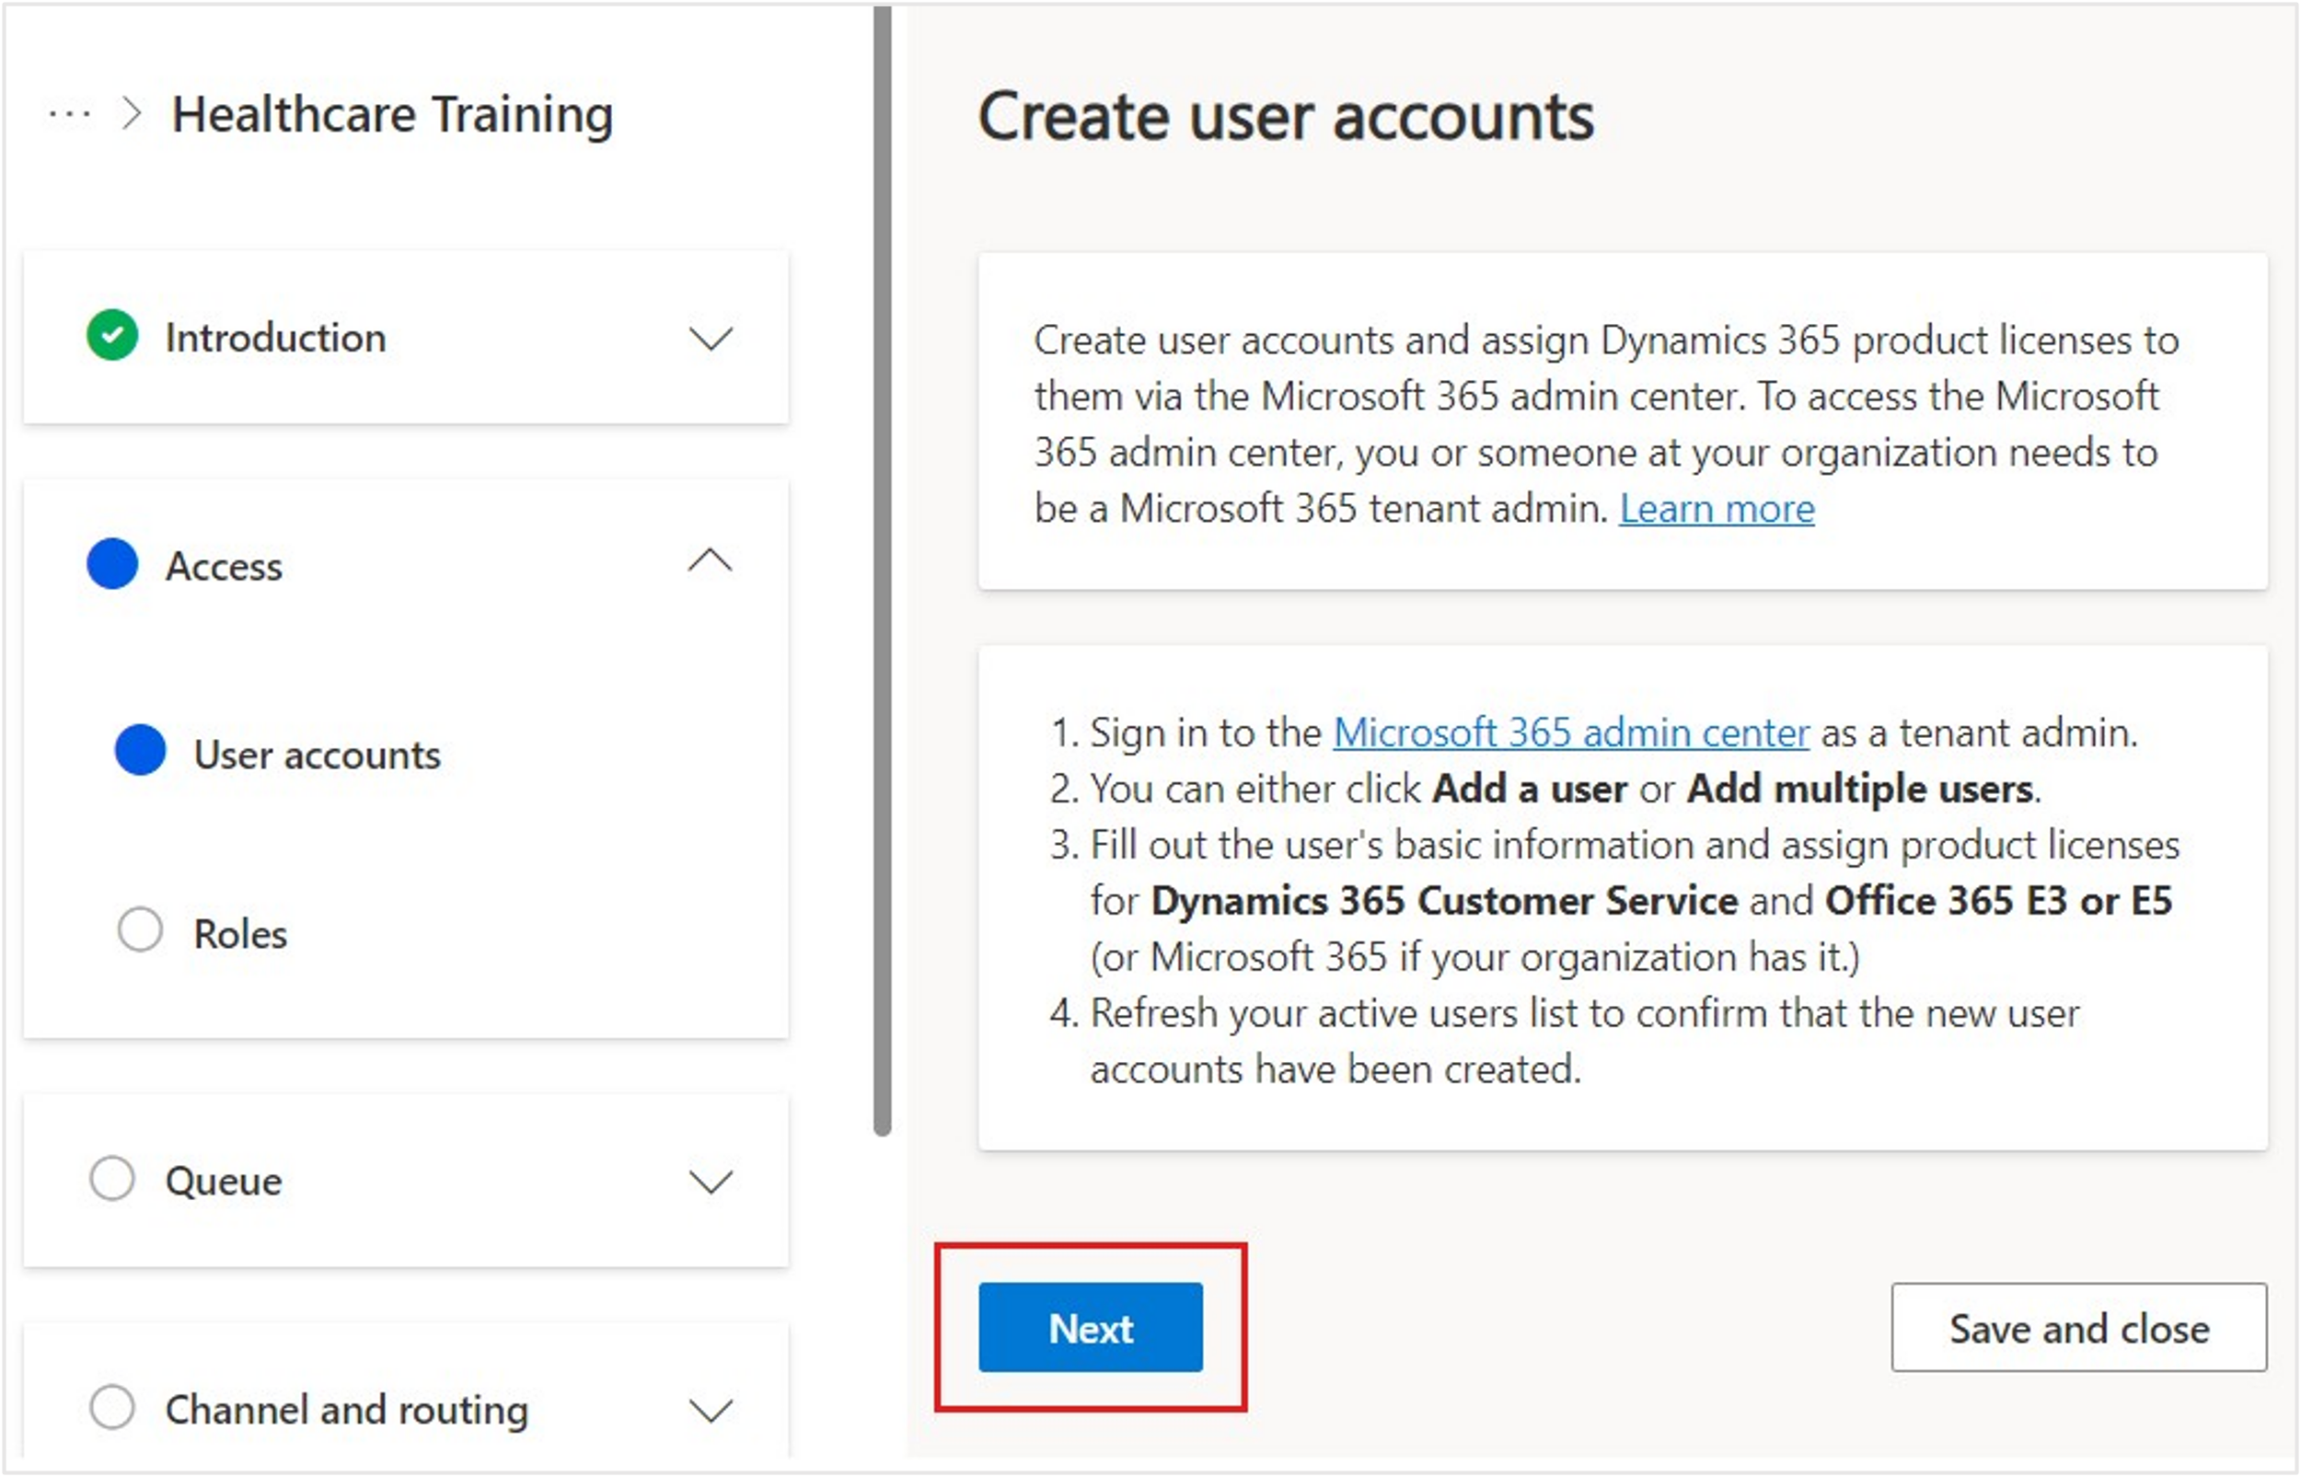
Task: Open the Queue step label
Action: 225,1181
